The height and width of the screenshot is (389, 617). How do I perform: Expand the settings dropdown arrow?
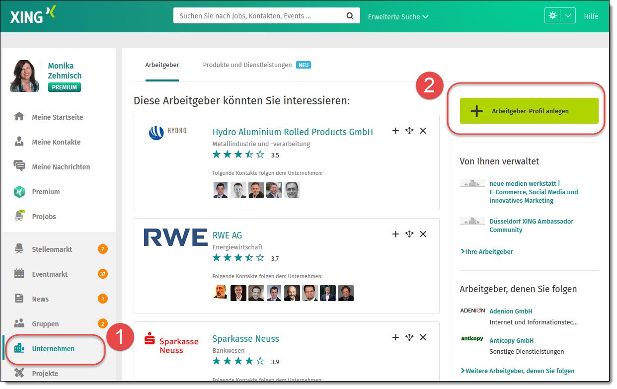point(568,16)
